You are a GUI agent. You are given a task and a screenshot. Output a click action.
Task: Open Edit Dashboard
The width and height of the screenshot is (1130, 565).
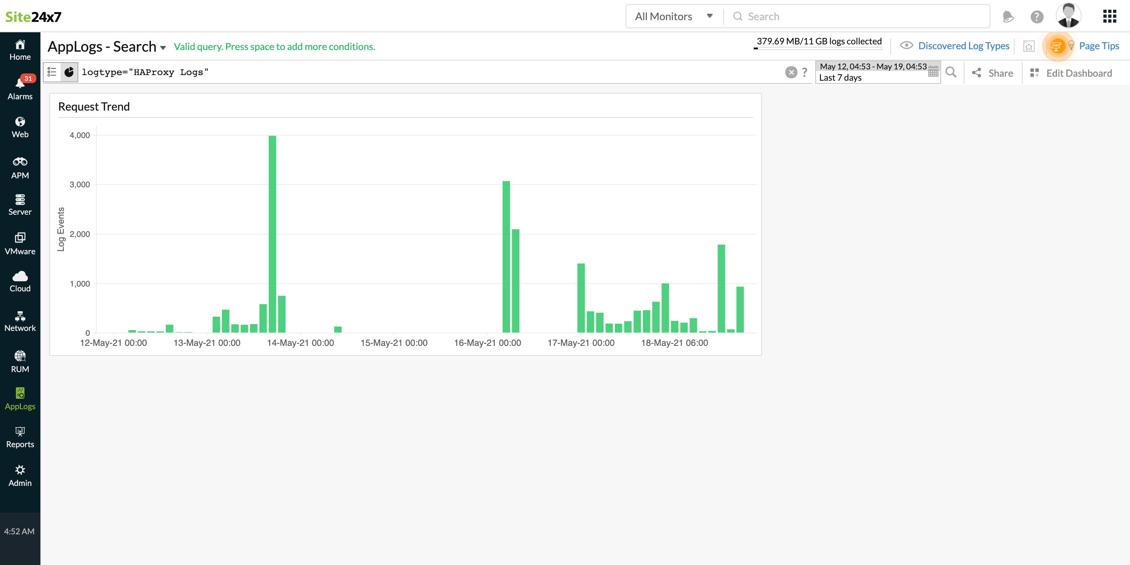click(1071, 73)
